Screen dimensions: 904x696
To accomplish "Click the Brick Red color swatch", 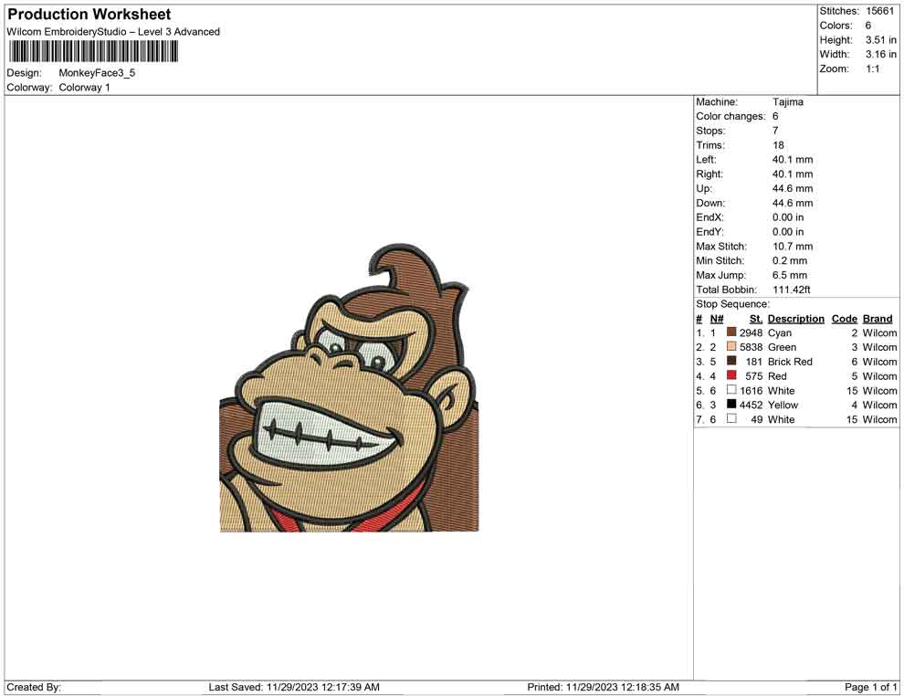I will coord(731,361).
